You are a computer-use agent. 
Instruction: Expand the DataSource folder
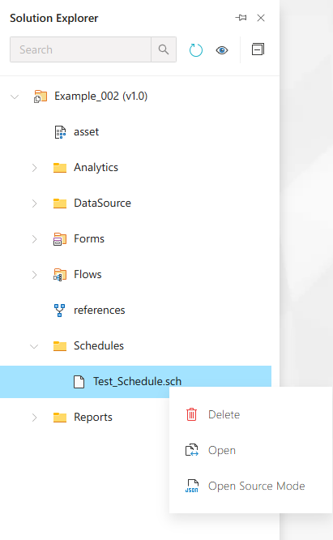pyautogui.click(x=34, y=204)
